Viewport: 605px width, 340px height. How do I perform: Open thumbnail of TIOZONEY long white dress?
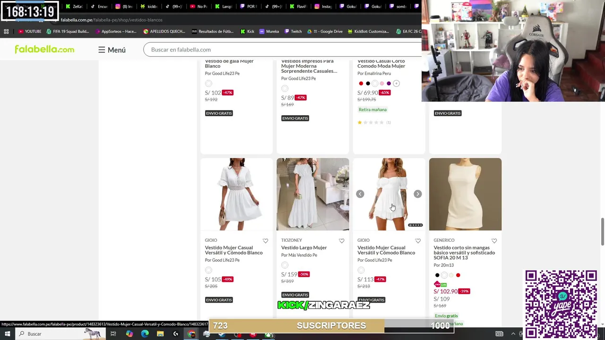pyautogui.click(x=313, y=194)
